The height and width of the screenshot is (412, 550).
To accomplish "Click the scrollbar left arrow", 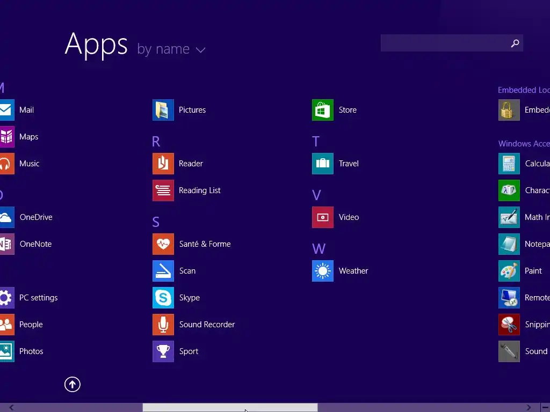I will coord(11,408).
